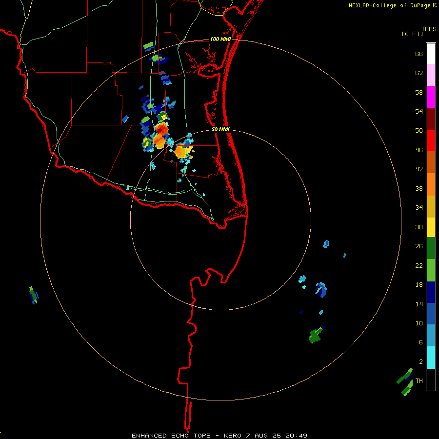Click the orange 38-42 legend segment

431,184
